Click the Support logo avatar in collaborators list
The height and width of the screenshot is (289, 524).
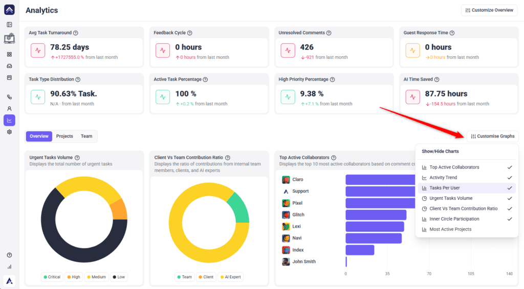point(286,191)
